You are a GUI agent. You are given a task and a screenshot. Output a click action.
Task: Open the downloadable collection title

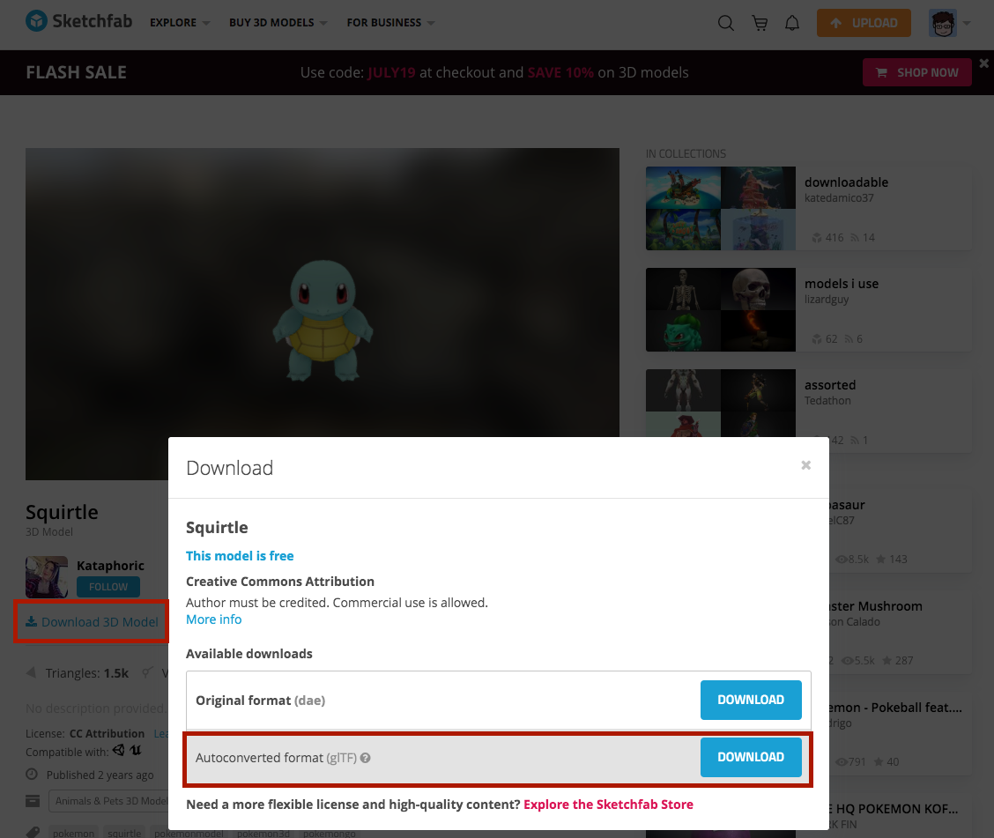(x=846, y=182)
